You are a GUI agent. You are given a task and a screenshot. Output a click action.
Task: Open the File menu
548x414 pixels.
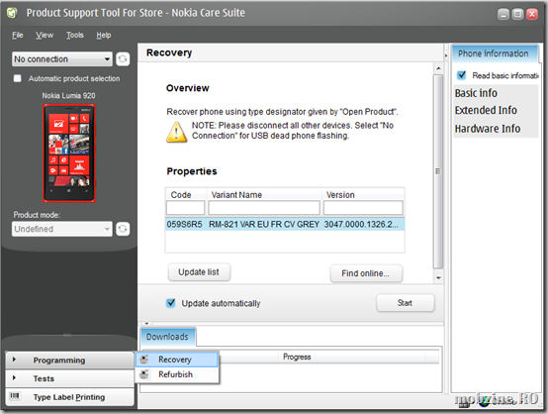(18, 35)
